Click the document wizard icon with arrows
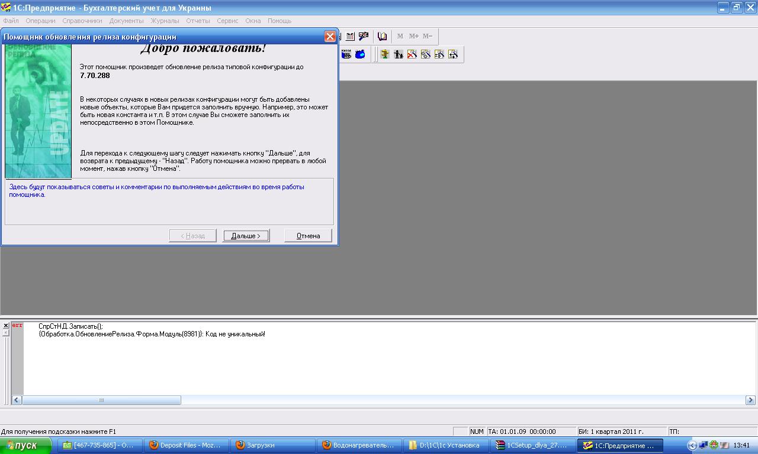This screenshot has width=758, height=454. 453,54
